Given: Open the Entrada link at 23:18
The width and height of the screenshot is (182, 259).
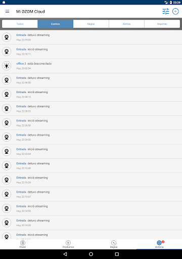Looking at the screenshot, I should pos(21,49).
